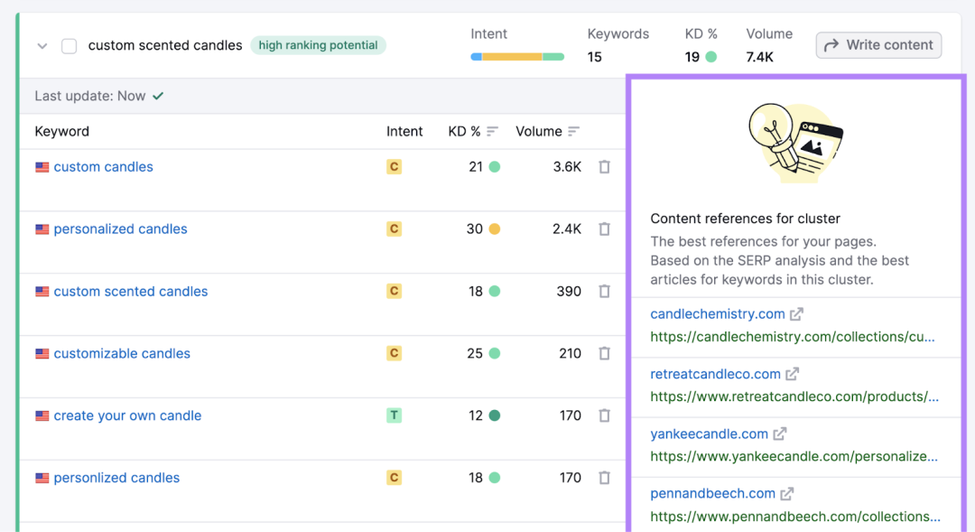975x532 pixels.
Task: Sort keywords by KD % column
Action: pyautogui.click(x=492, y=131)
